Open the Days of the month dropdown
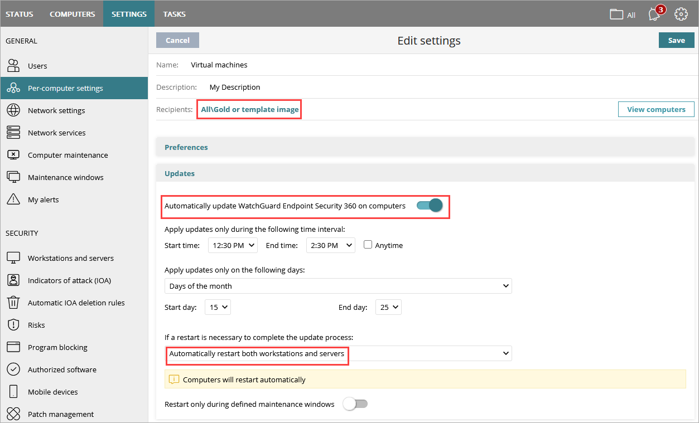 coord(338,286)
